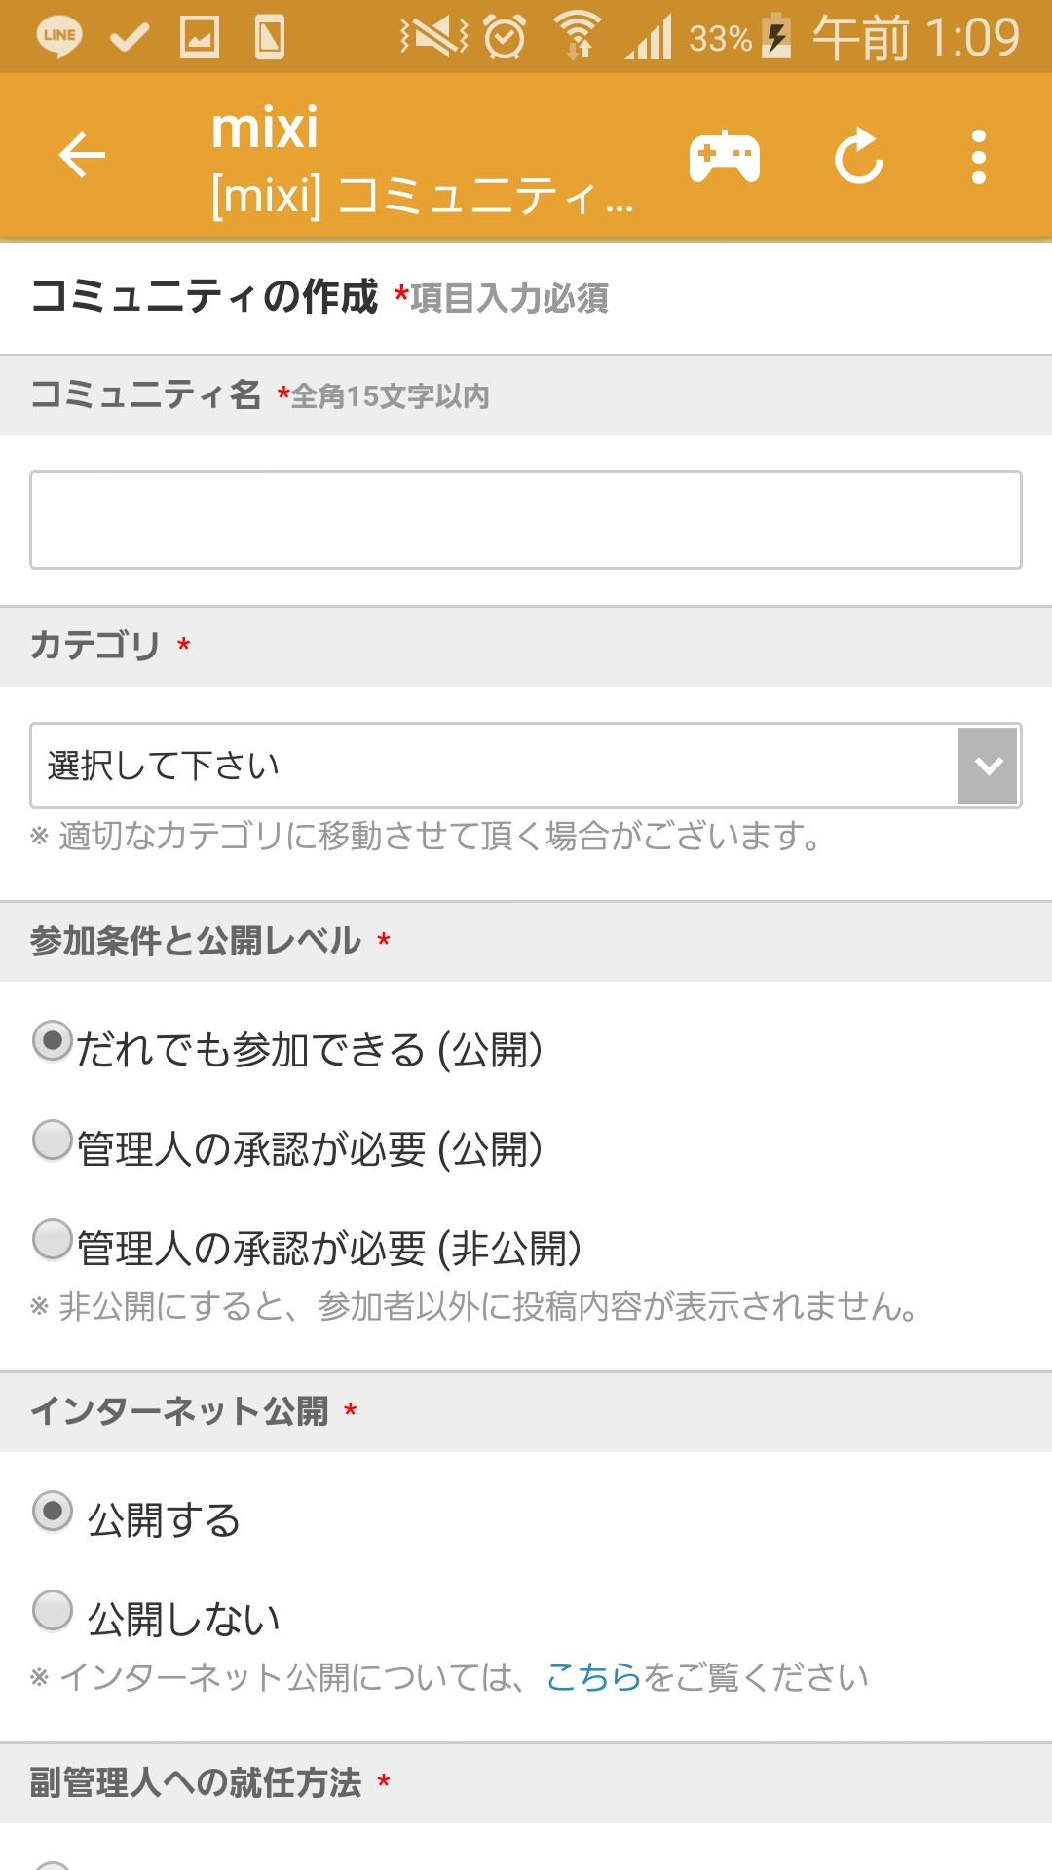This screenshot has height=1870, width=1052.
Task: Tap the LINE notification icon
Action: (x=59, y=37)
